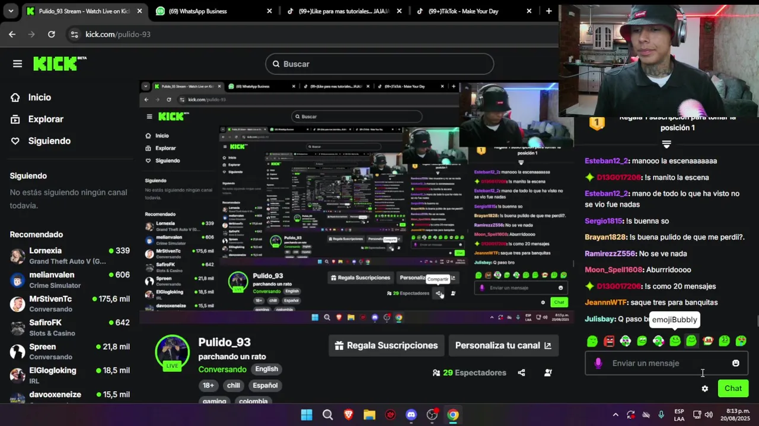759x426 pixels.
Task: Open melianvalen recommended channel
Action: pyautogui.click(x=70, y=279)
